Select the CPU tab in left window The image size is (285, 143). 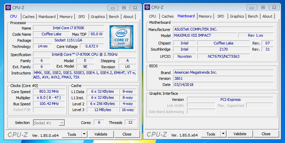14,16
